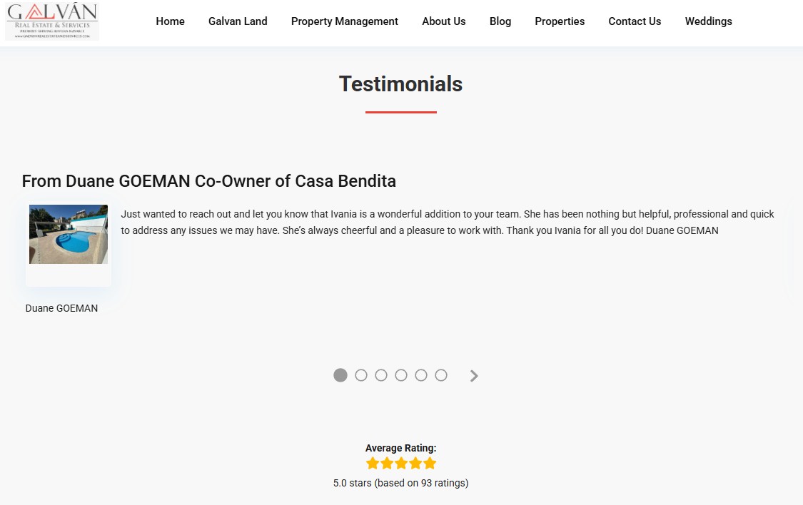The height and width of the screenshot is (505, 803).
Task: Navigate to Property Management
Action: pos(345,21)
